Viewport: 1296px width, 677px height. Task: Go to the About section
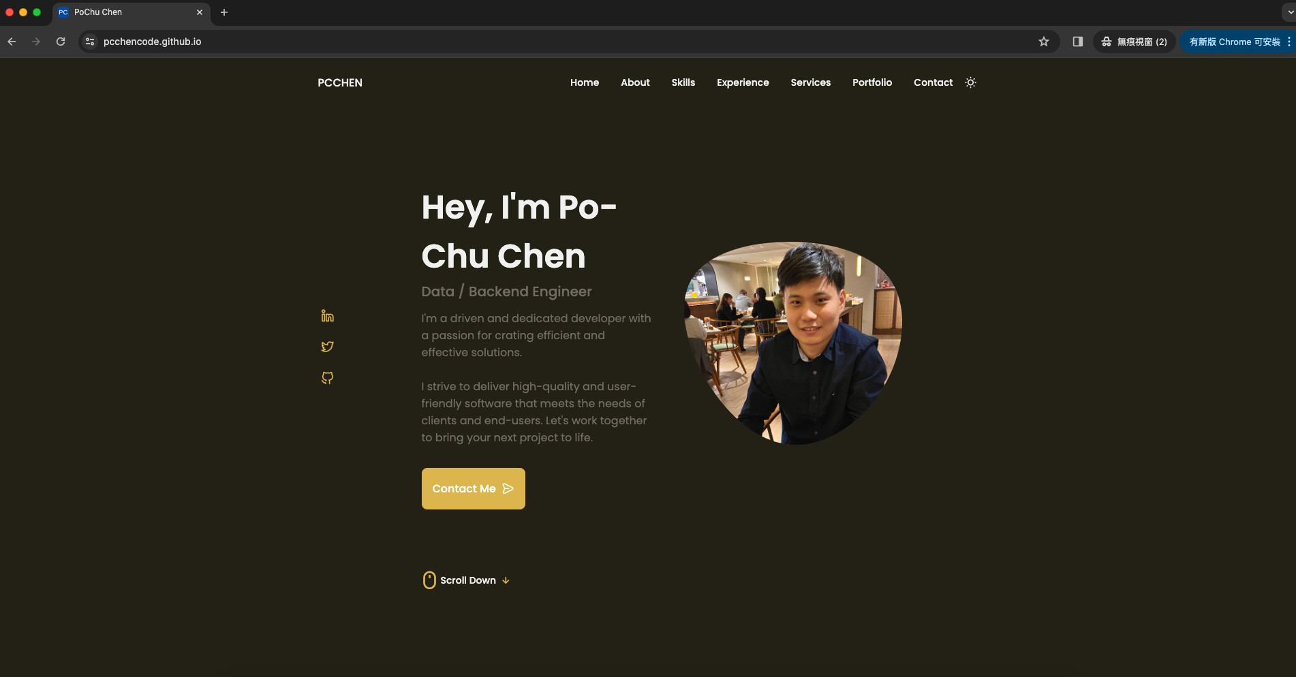[x=635, y=82]
